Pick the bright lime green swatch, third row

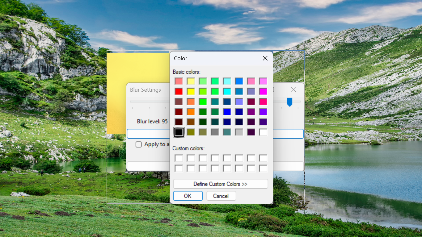pyautogui.click(x=203, y=102)
